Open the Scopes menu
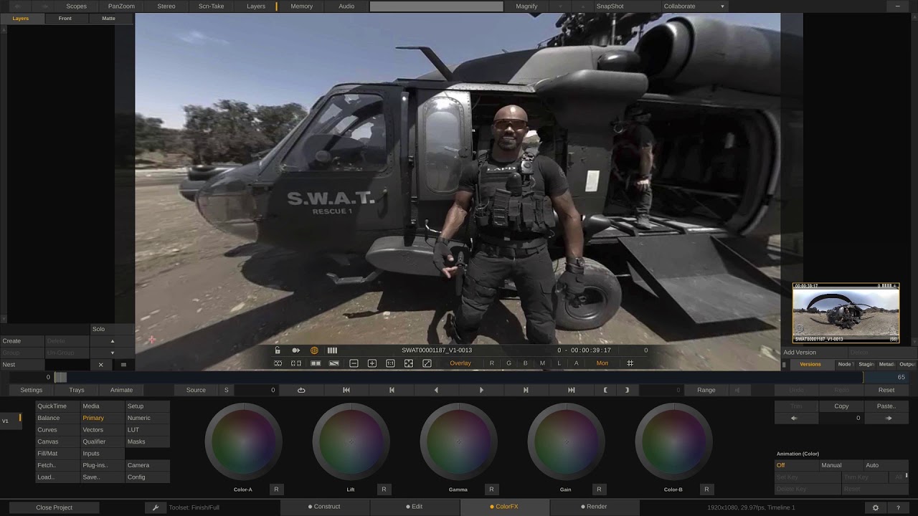The height and width of the screenshot is (516, 918). [x=76, y=6]
